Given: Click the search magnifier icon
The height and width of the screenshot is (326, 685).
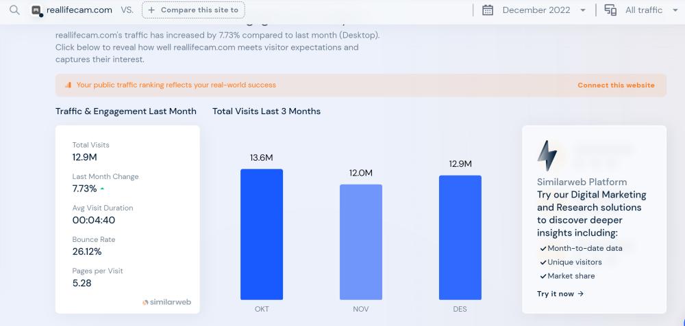Looking at the screenshot, I should 14,10.
